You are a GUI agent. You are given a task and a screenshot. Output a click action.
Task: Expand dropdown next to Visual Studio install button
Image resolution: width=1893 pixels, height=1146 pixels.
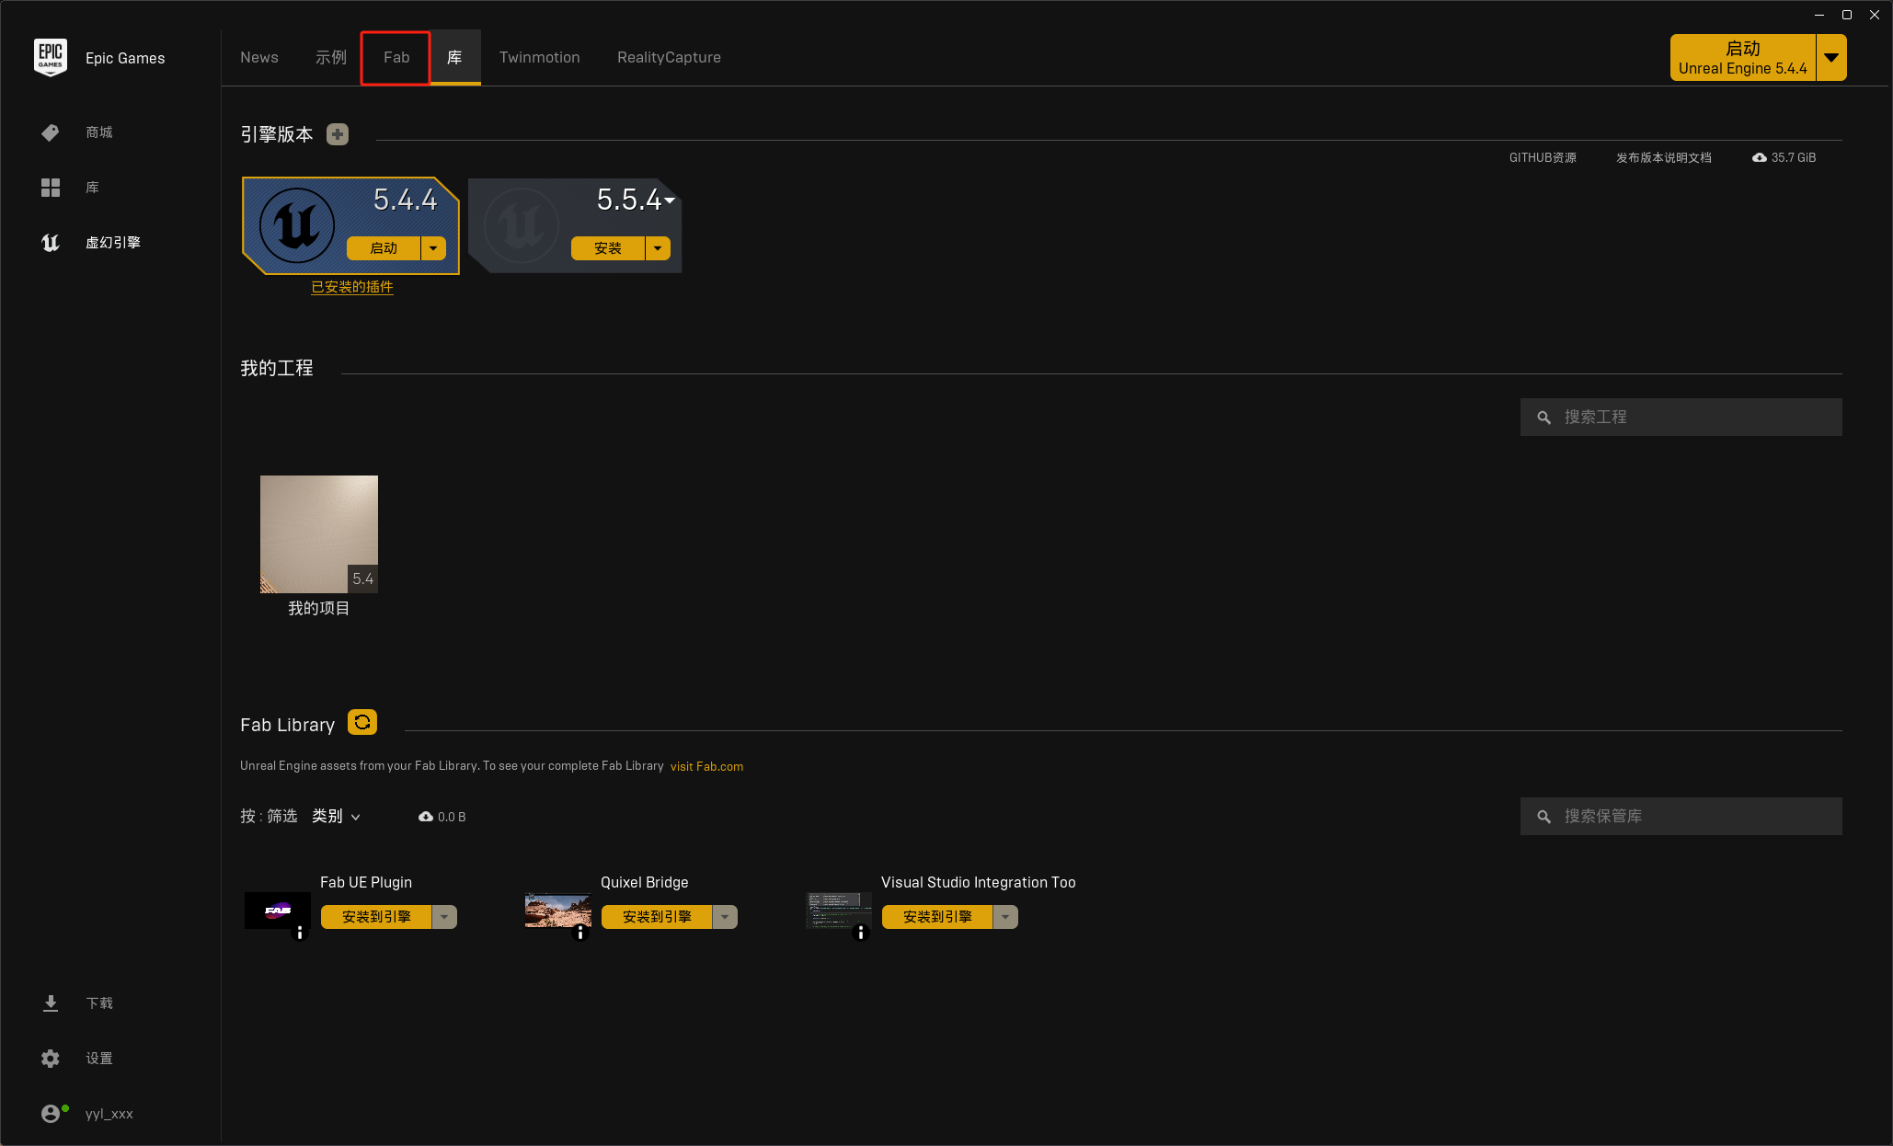point(1005,917)
